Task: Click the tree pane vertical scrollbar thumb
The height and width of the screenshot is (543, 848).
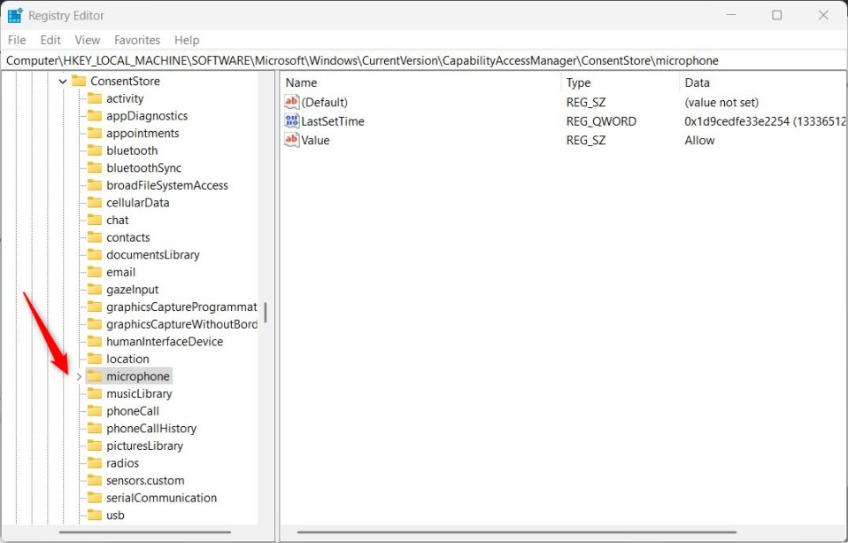Action: coord(265,313)
